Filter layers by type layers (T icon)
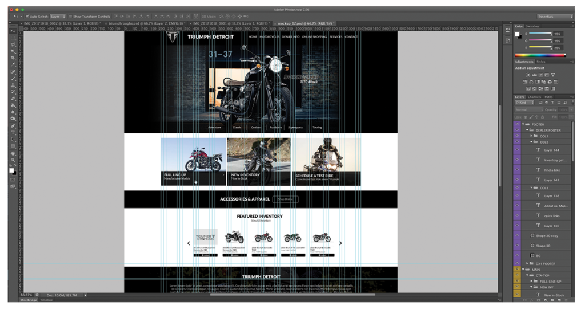Viewport: 585px width, 310px height. (x=552, y=103)
